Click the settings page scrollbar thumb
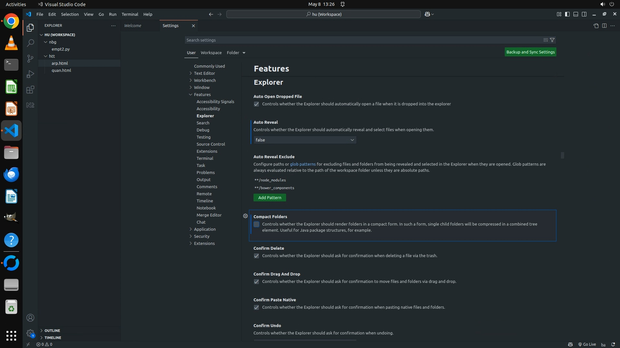This screenshot has height=348, width=620. coord(562,155)
